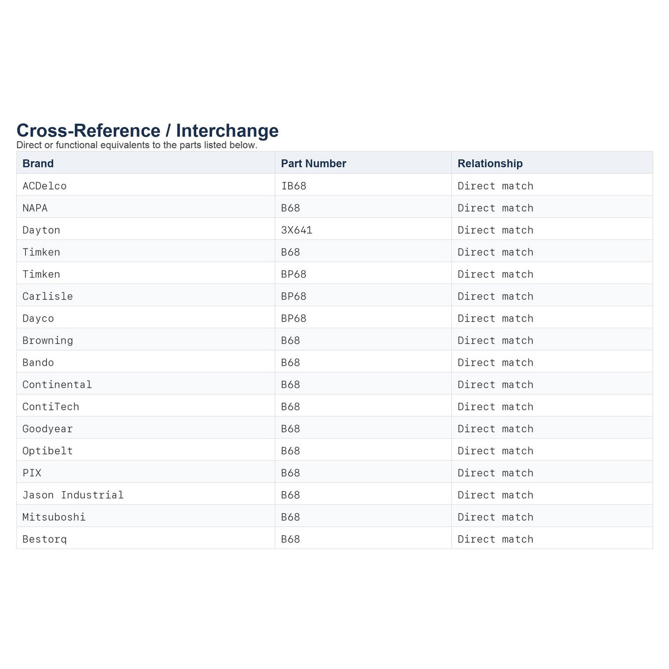Screen dimensions: 669x669
Task: Select the Dayton brand cell
Action: 146,230
